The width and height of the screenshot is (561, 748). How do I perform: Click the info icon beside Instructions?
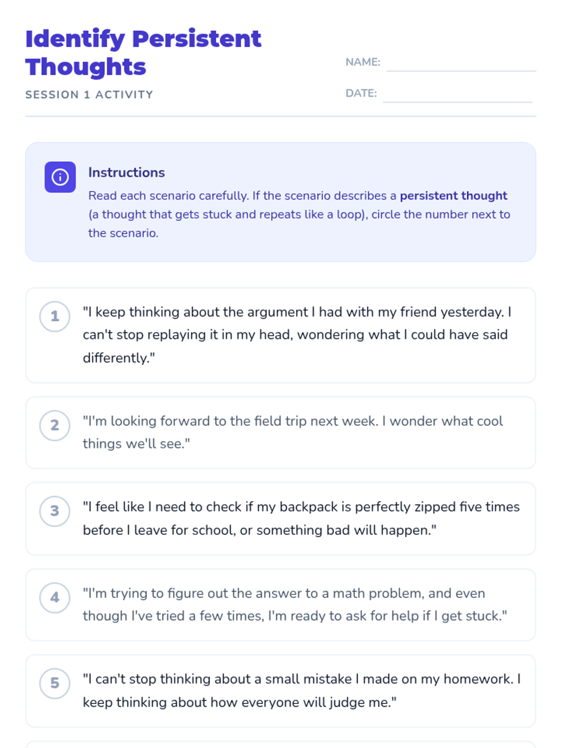(x=60, y=177)
